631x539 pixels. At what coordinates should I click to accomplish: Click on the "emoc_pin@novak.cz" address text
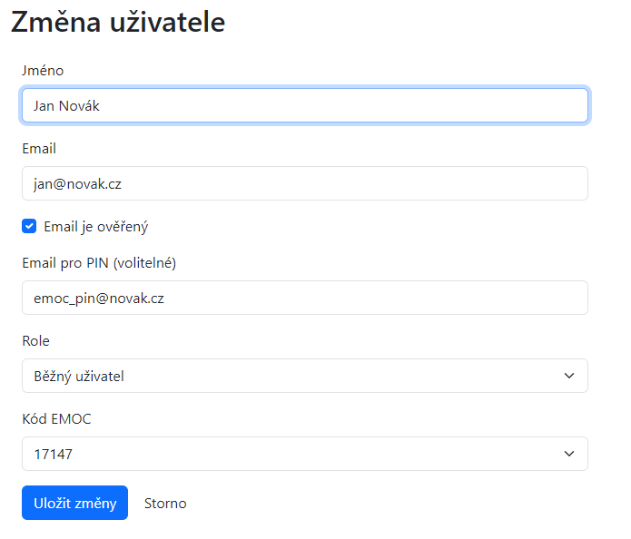(98, 298)
